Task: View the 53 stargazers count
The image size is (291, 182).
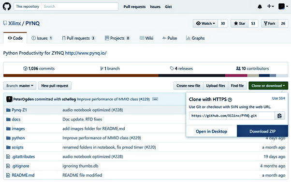Action: tap(253, 23)
